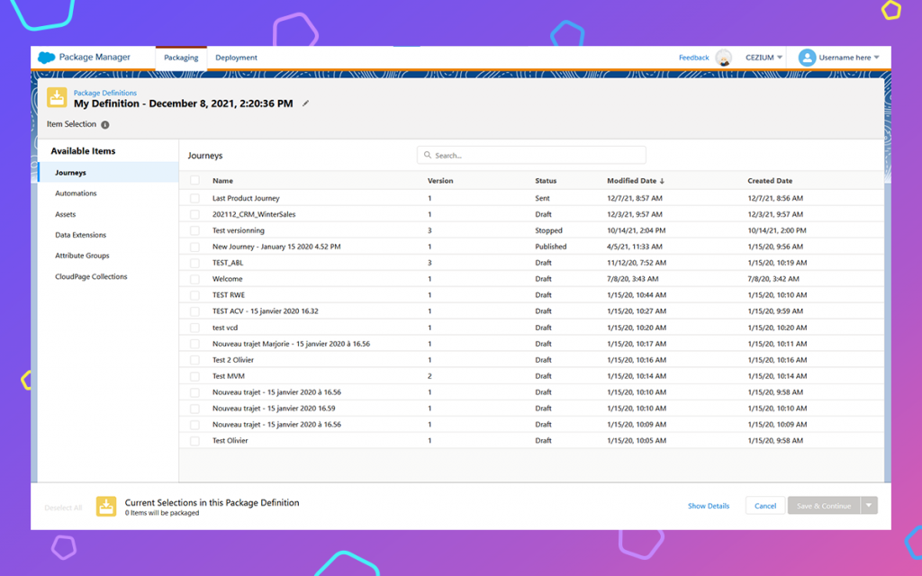Select Automations in Available Items
The height and width of the screenshot is (576, 922).
(75, 193)
